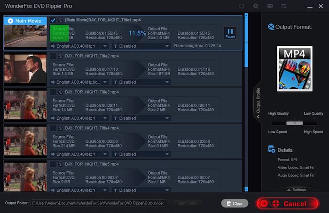The image size is (329, 213).
Task: Open audio track dropdown for Title2
Action: click(x=105, y=82)
